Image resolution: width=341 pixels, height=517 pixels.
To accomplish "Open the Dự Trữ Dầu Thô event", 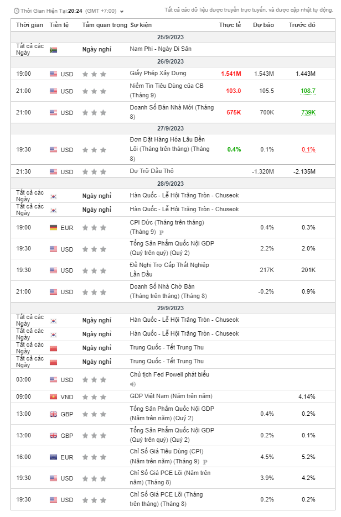I will tap(152, 171).
